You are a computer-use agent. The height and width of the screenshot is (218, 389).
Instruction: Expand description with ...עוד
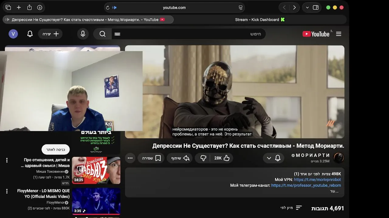tap(334, 191)
